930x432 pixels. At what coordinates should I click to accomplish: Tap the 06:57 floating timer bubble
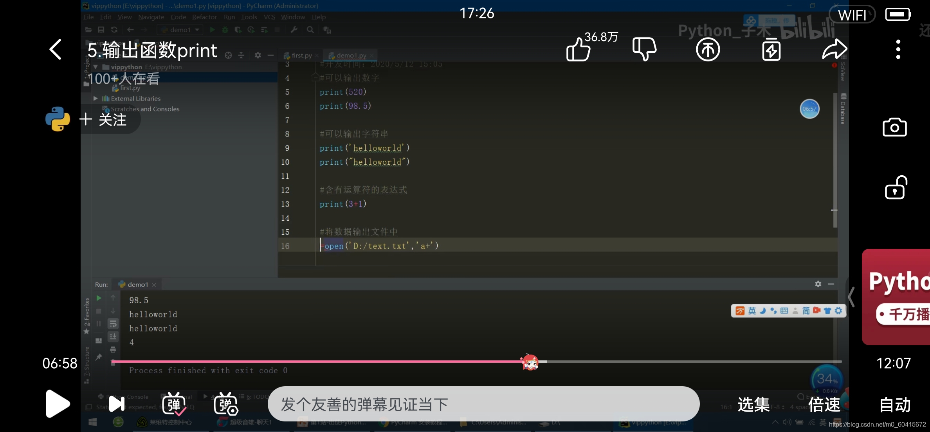[x=809, y=109]
